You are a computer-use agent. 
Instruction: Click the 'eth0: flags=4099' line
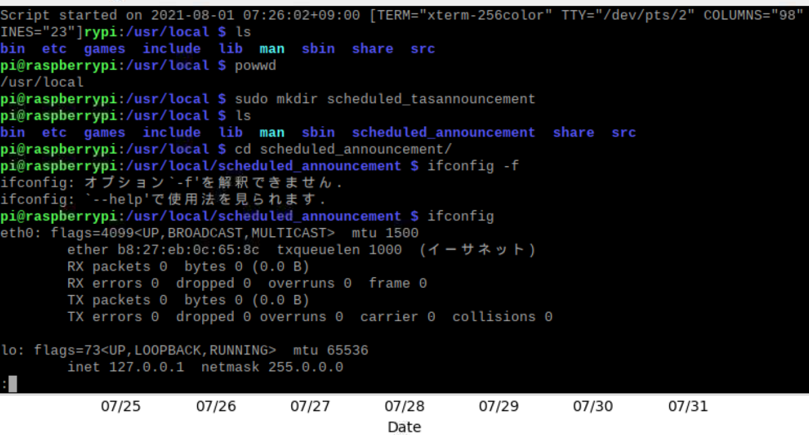(210, 233)
